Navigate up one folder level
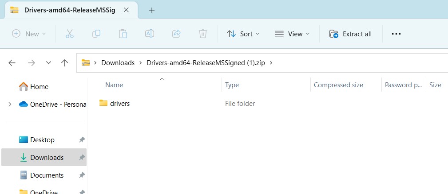 64,63
